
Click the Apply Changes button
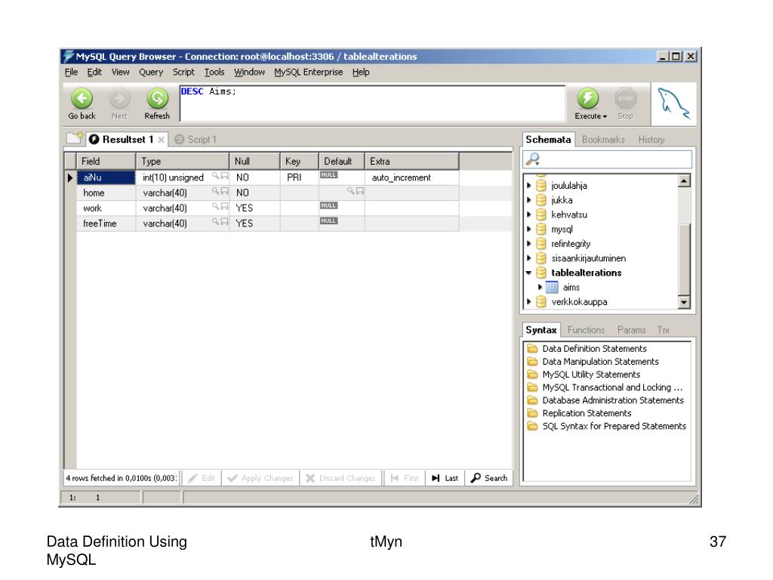[x=260, y=478]
